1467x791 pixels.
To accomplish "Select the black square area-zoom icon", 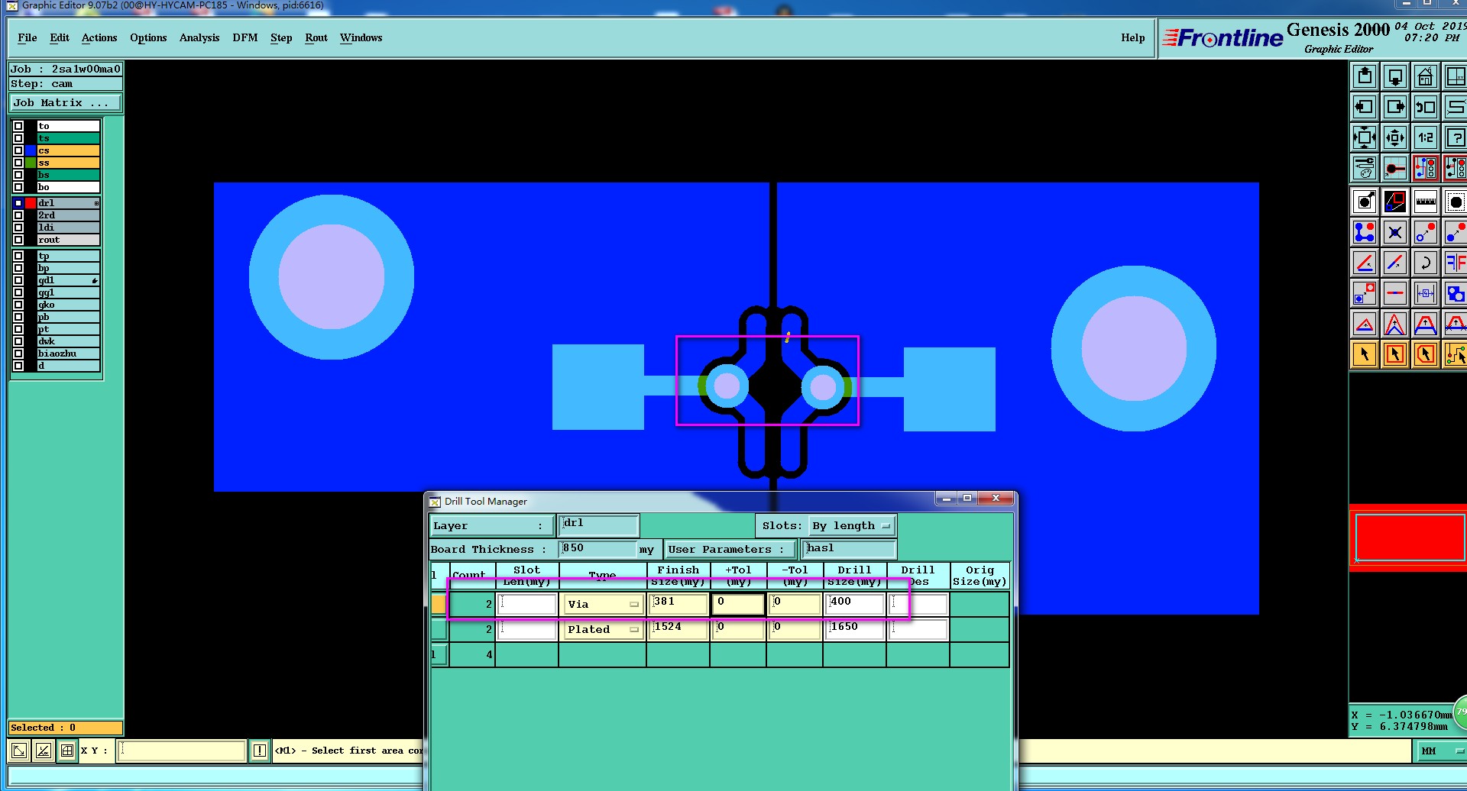I will click(x=1395, y=202).
